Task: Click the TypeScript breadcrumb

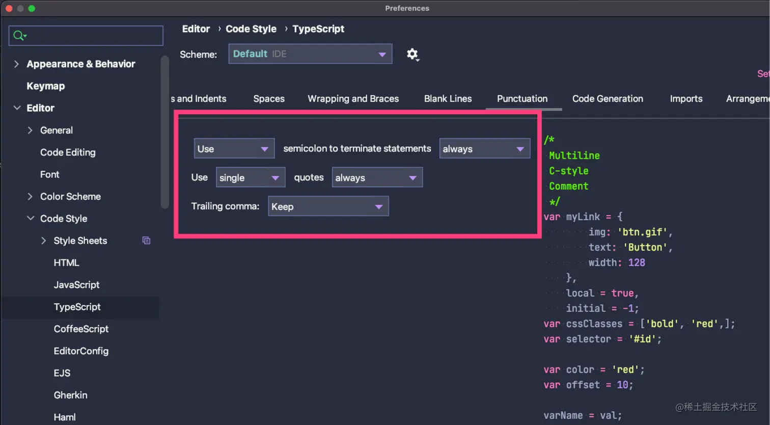Action: click(x=318, y=29)
